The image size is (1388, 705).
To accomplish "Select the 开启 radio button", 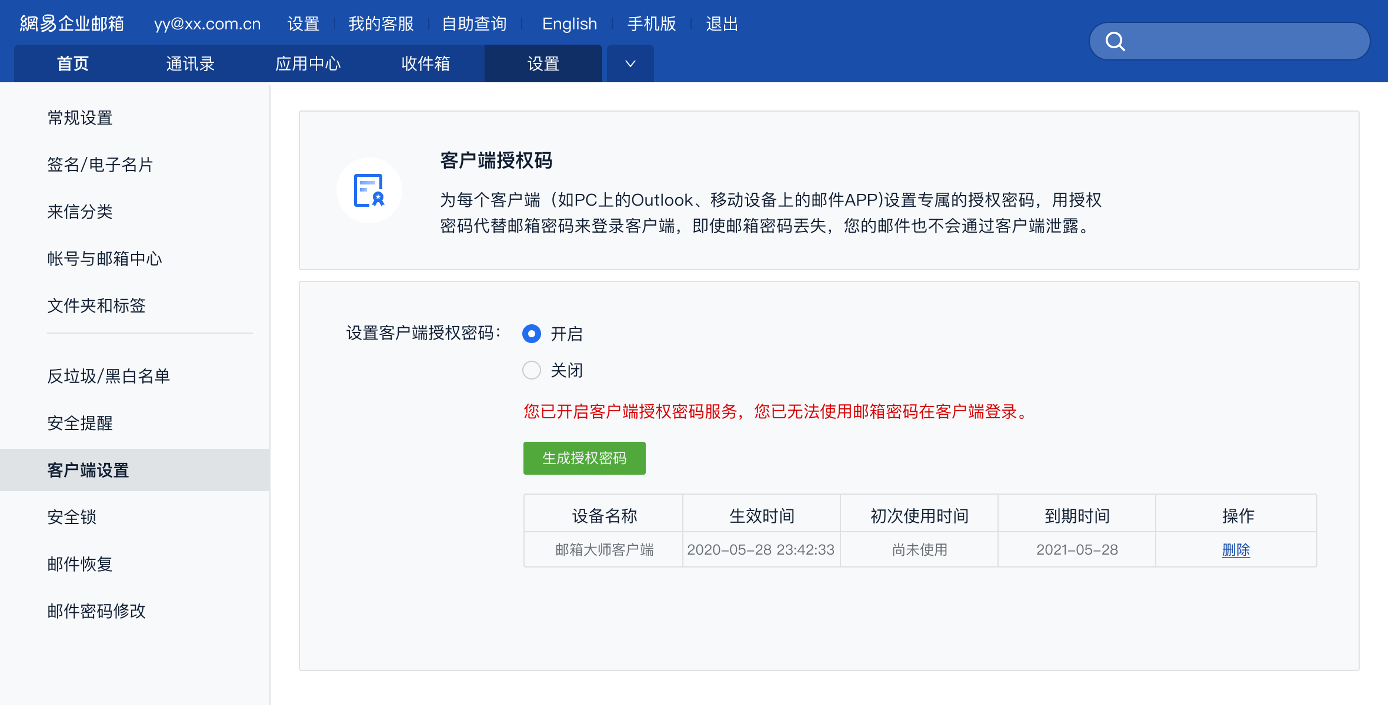I will (x=532, y=334).
